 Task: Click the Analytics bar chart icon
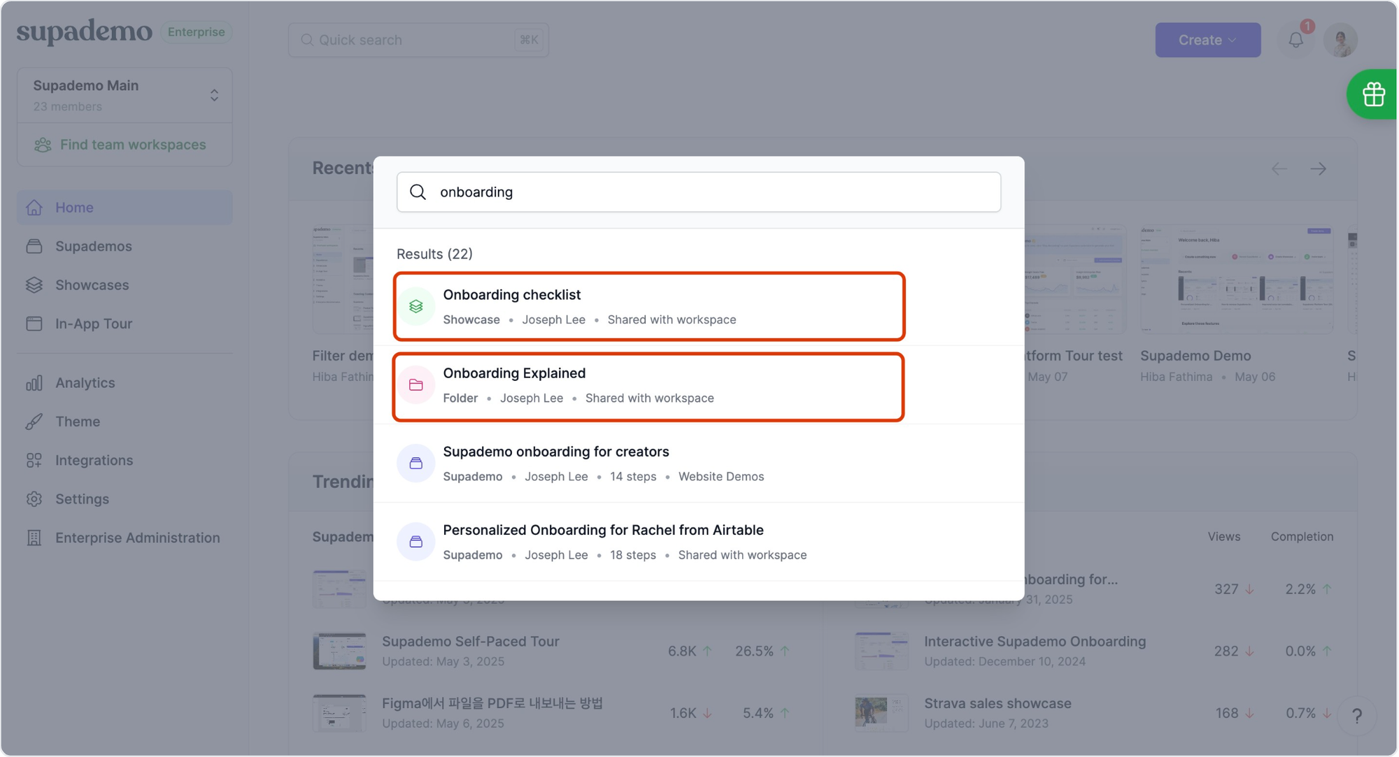(34, 383)
